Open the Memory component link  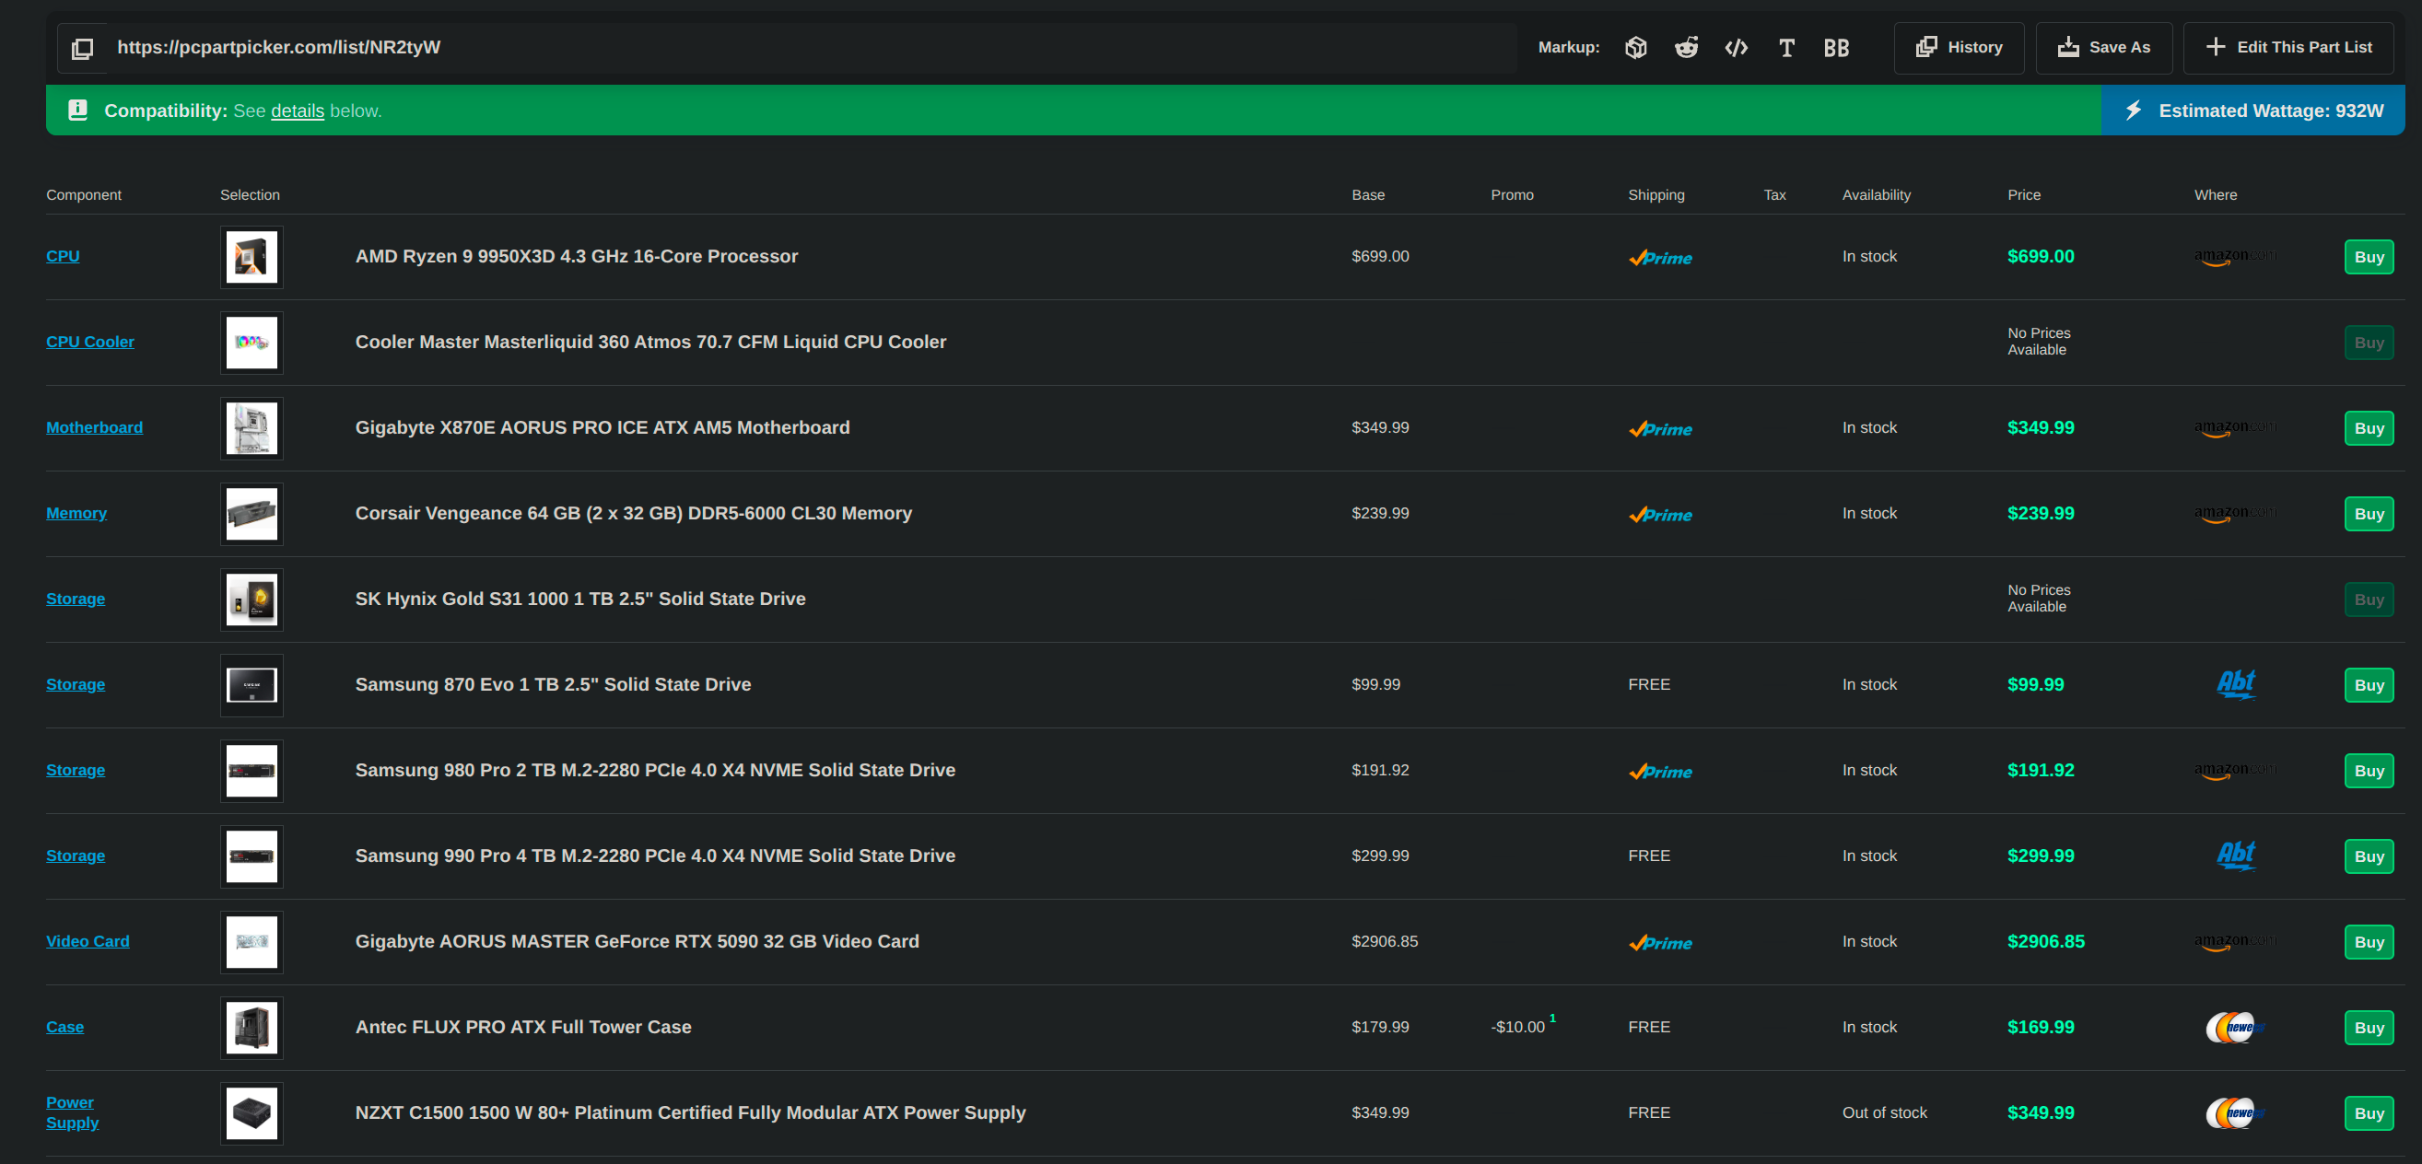coord(76,513)
